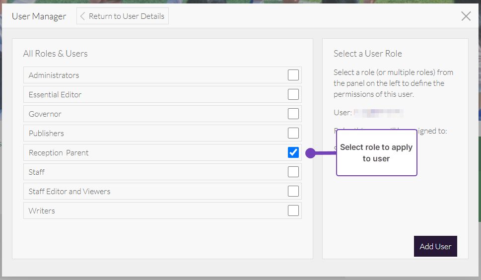Click the Reception Parent label text
The width and height of the screenshot is (481, 280).
[59, 153]
